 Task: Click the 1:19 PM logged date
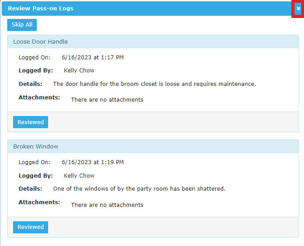tap(93, 162)
